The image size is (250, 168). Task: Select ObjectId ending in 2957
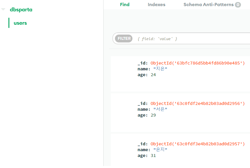[197, 144]
